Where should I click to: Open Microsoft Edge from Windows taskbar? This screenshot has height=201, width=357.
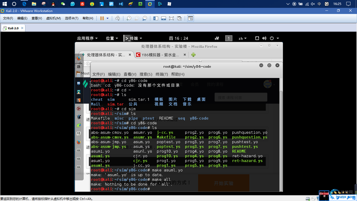click(x=24, y=4)
